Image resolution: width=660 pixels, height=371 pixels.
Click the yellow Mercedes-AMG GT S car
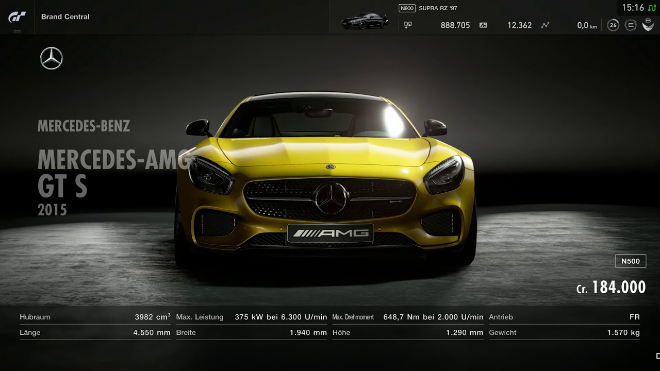(326, 178)
